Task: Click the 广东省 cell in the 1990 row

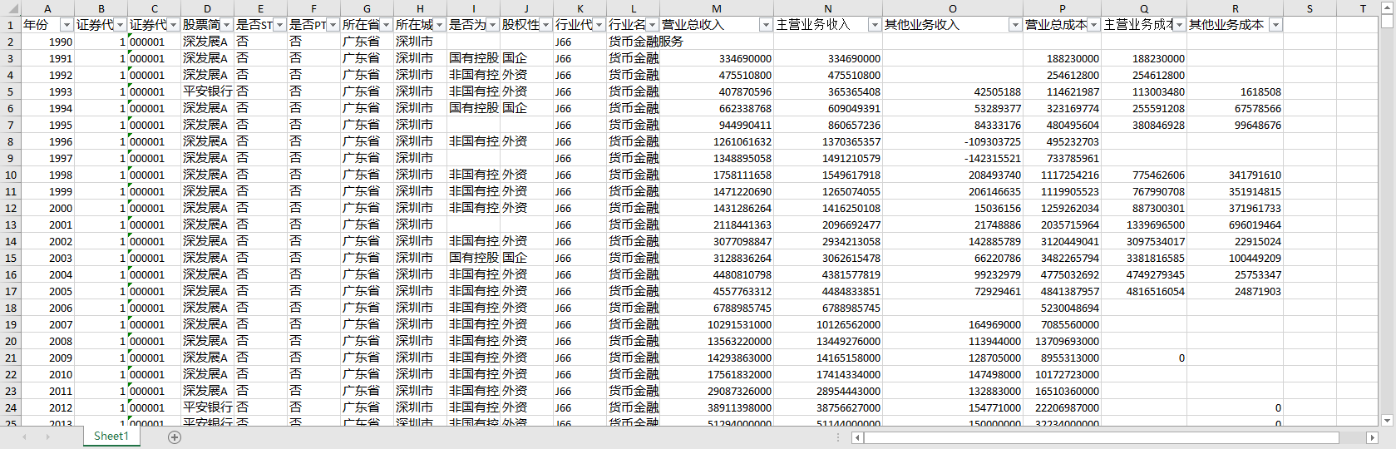Action: (367, 42)
